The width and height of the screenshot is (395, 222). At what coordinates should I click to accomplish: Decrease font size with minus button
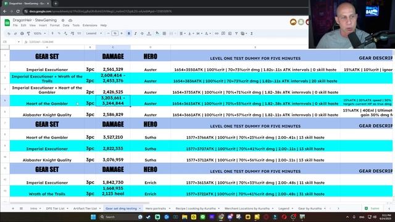109,33
